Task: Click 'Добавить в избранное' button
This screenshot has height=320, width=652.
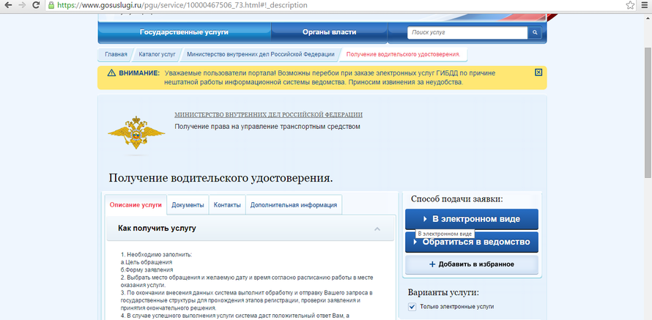Action: point(471,264)
